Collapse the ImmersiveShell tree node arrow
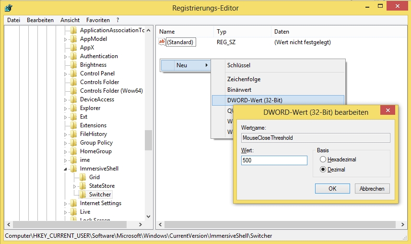 tap(65, 169)
